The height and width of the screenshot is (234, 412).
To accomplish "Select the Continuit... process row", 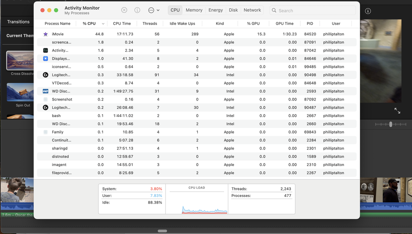I will tap(197, 140).
